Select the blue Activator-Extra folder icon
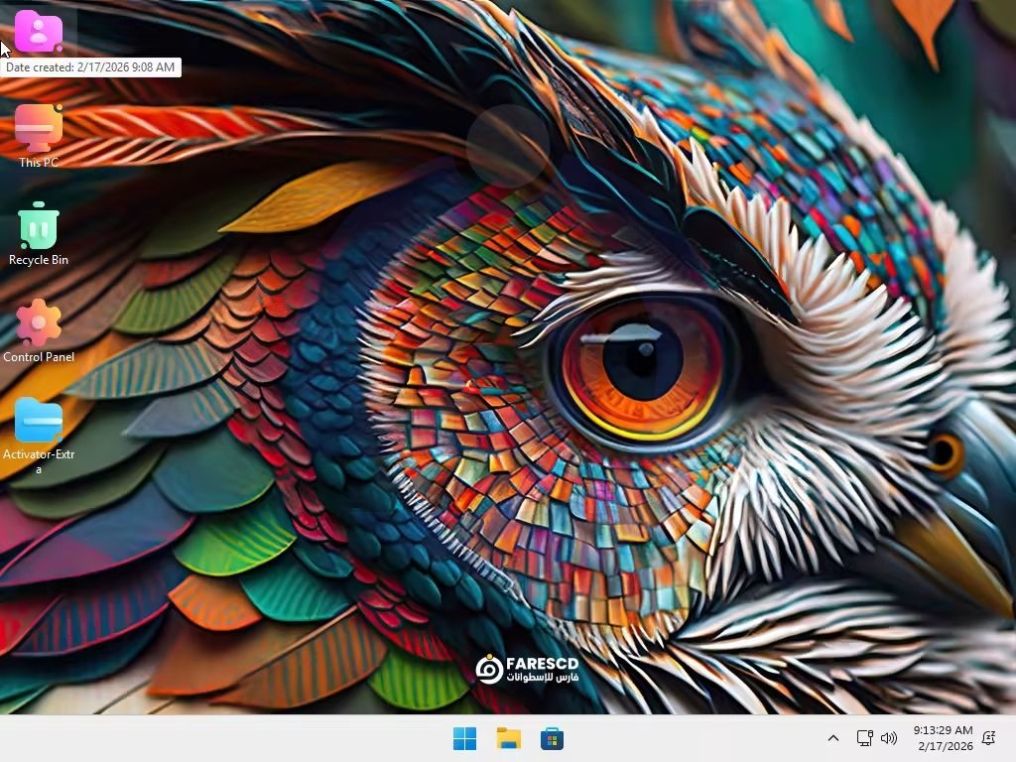 (x=39, y=421)
